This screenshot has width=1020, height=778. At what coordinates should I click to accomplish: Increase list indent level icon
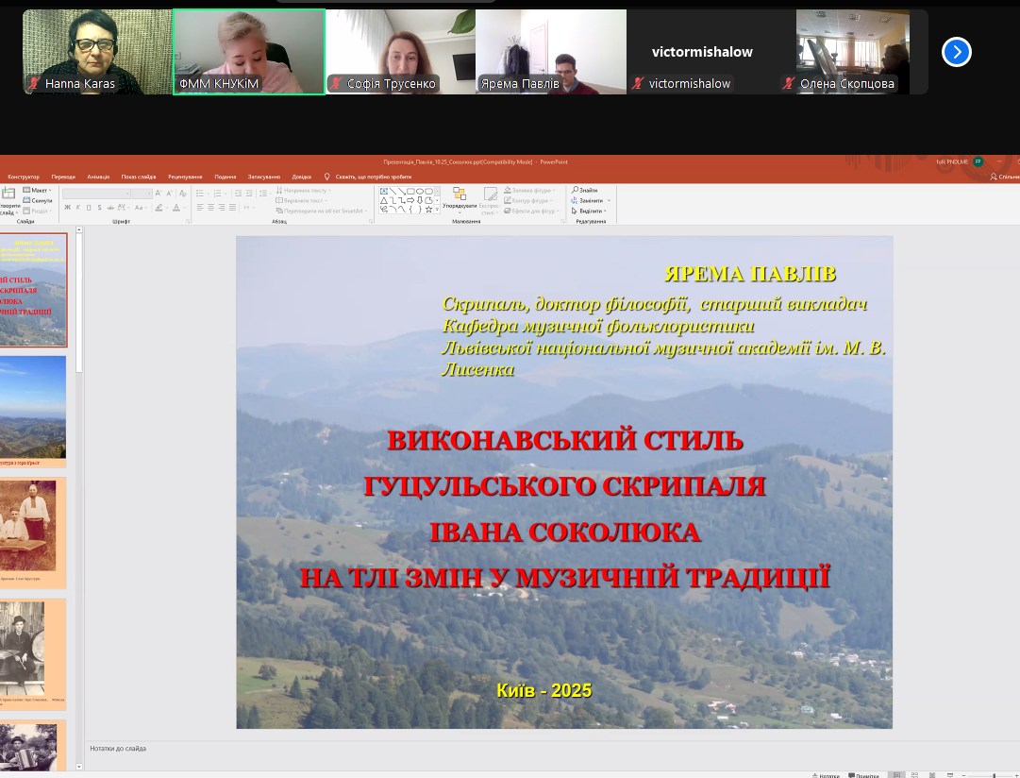pyautogui.click(x=249, y=194)
